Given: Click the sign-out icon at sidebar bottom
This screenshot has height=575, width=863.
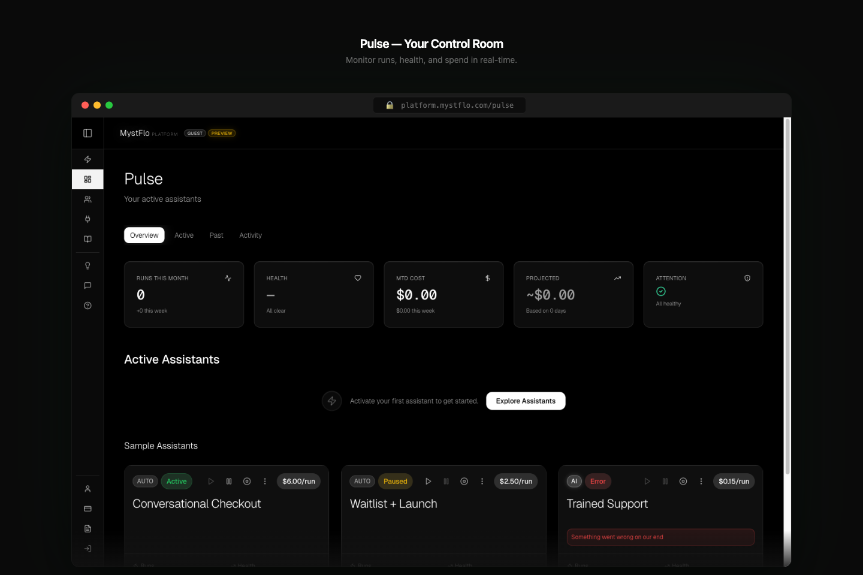Looking at the screenshot, I should pos(87,548).
